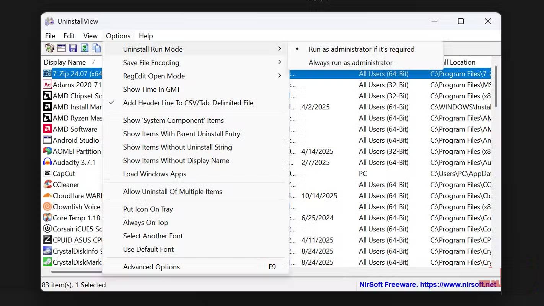
Task: Select 'Always run as administrator' option
Action: pos(350,62)
